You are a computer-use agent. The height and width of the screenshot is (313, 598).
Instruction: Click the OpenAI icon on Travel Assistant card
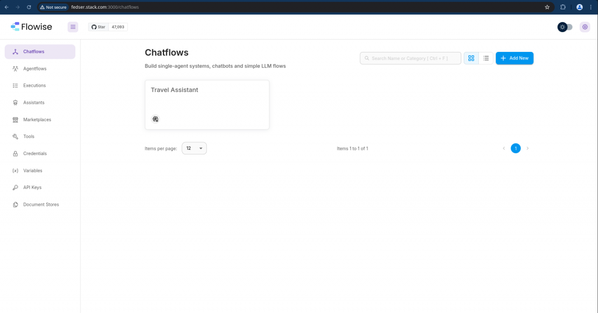coord(155,119)
